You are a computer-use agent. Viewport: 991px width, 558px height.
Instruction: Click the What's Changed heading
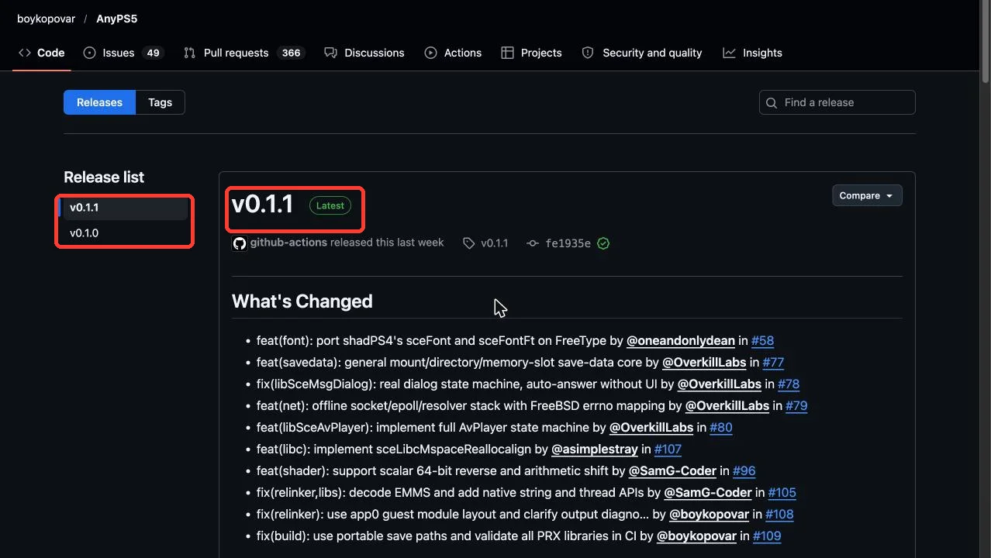[x=302, y=301]
